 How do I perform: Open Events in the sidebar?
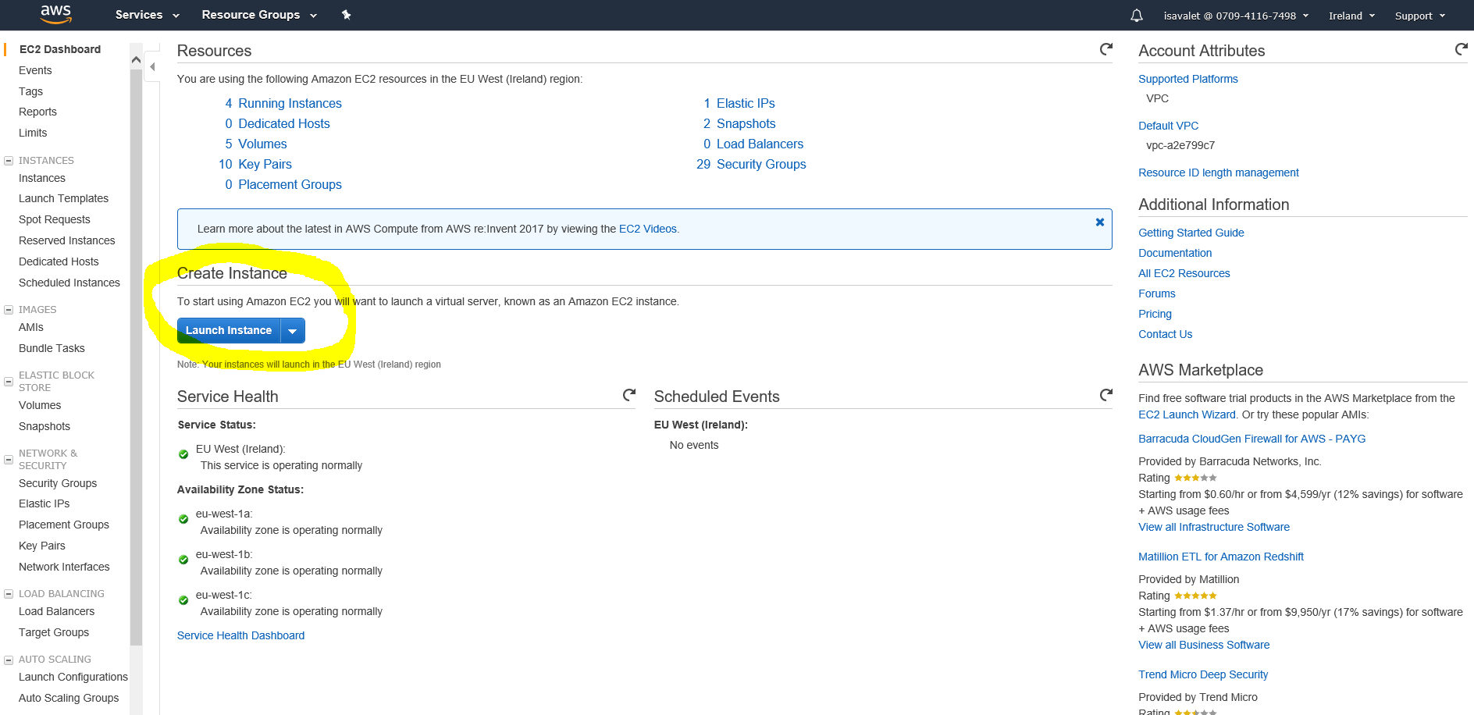[x=35, y=70]
